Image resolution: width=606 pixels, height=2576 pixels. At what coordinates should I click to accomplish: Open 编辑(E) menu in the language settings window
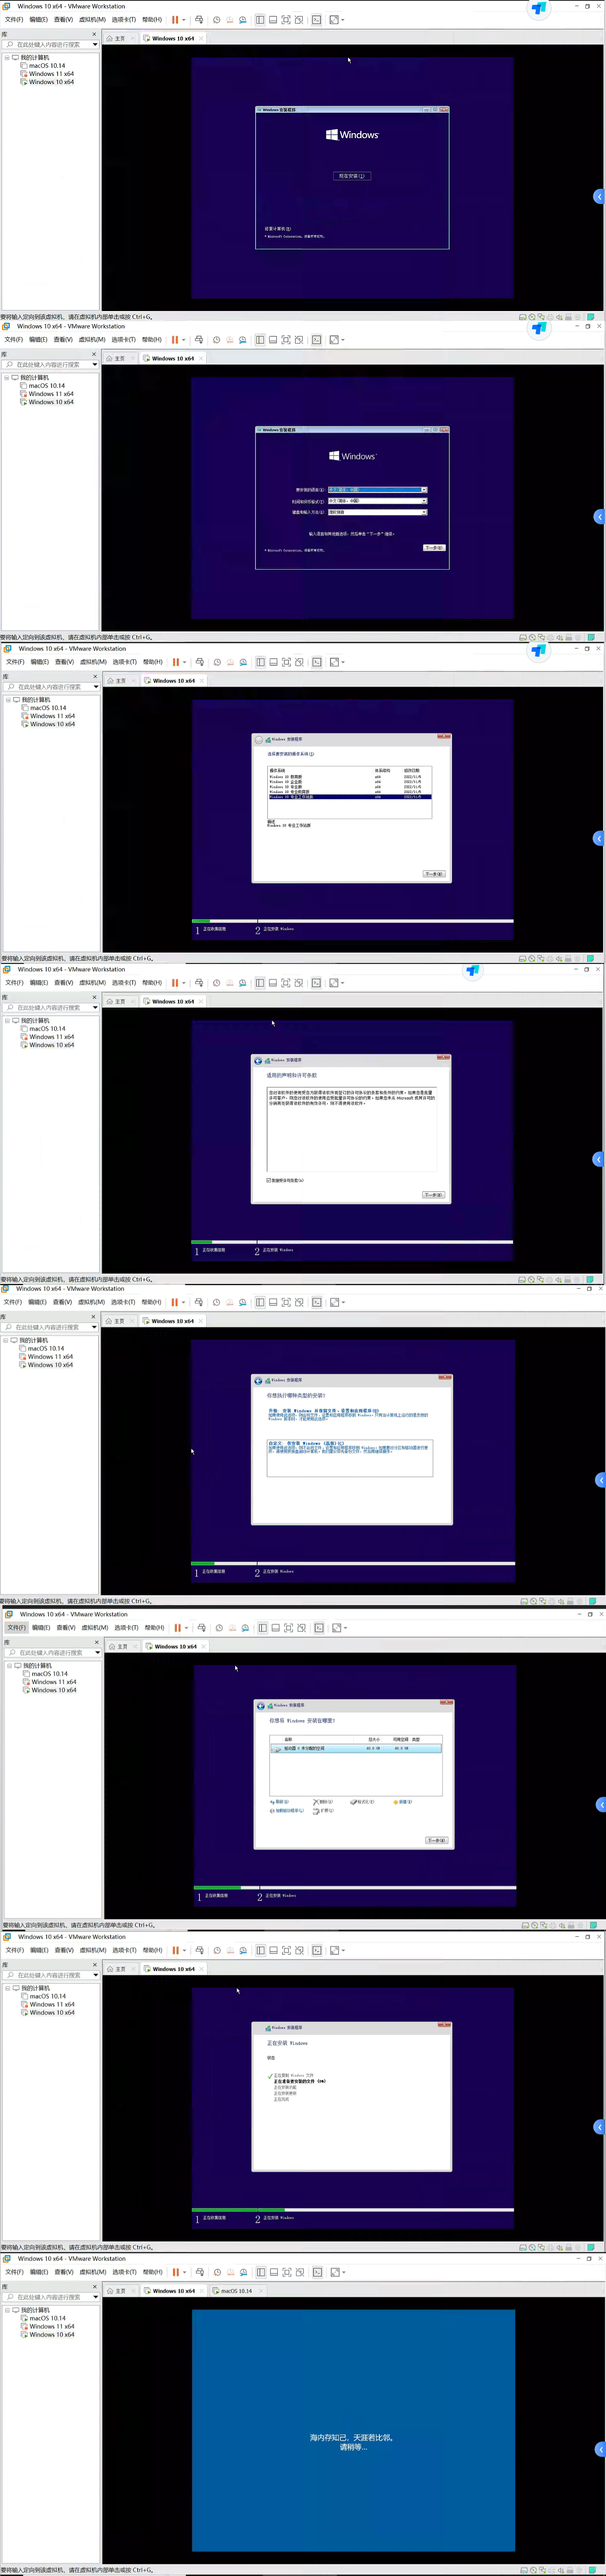click(39, 340)
